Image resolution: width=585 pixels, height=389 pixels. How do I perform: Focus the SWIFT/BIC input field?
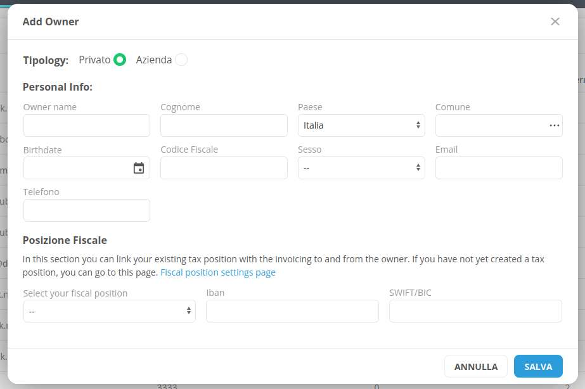point(475,311)
